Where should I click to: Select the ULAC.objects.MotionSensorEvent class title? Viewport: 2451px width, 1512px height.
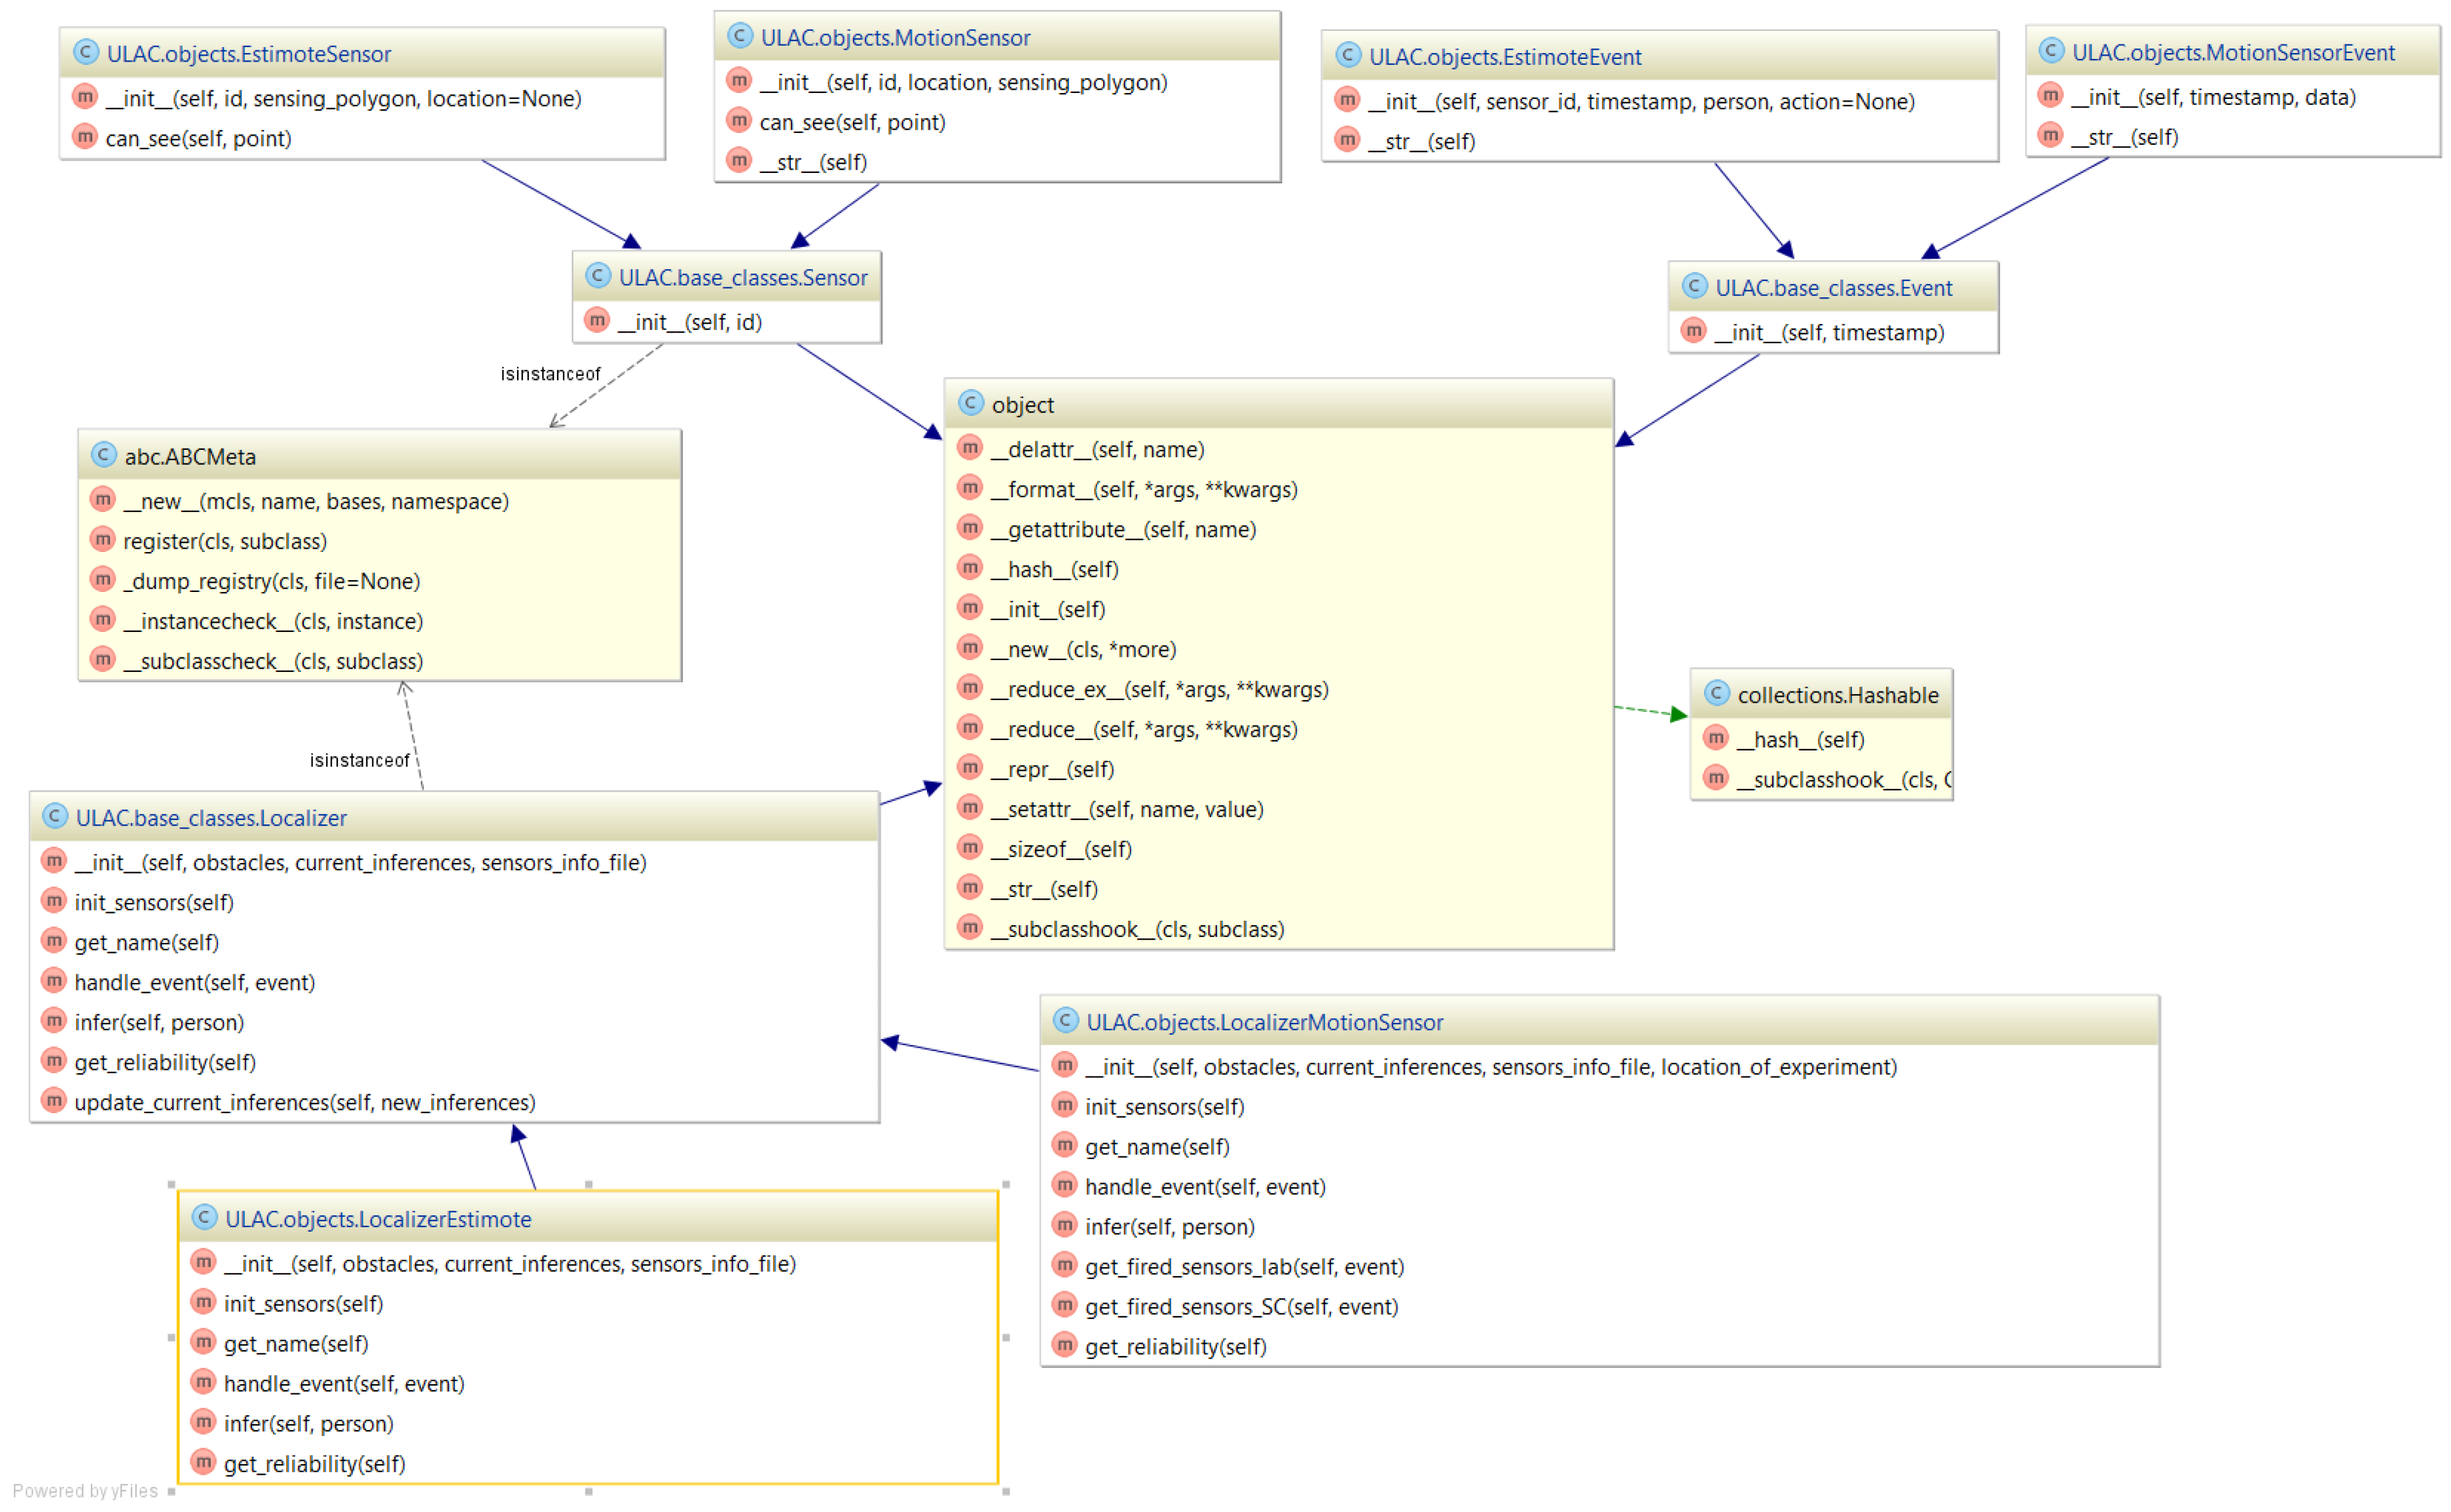click(x=2233, y=53)
